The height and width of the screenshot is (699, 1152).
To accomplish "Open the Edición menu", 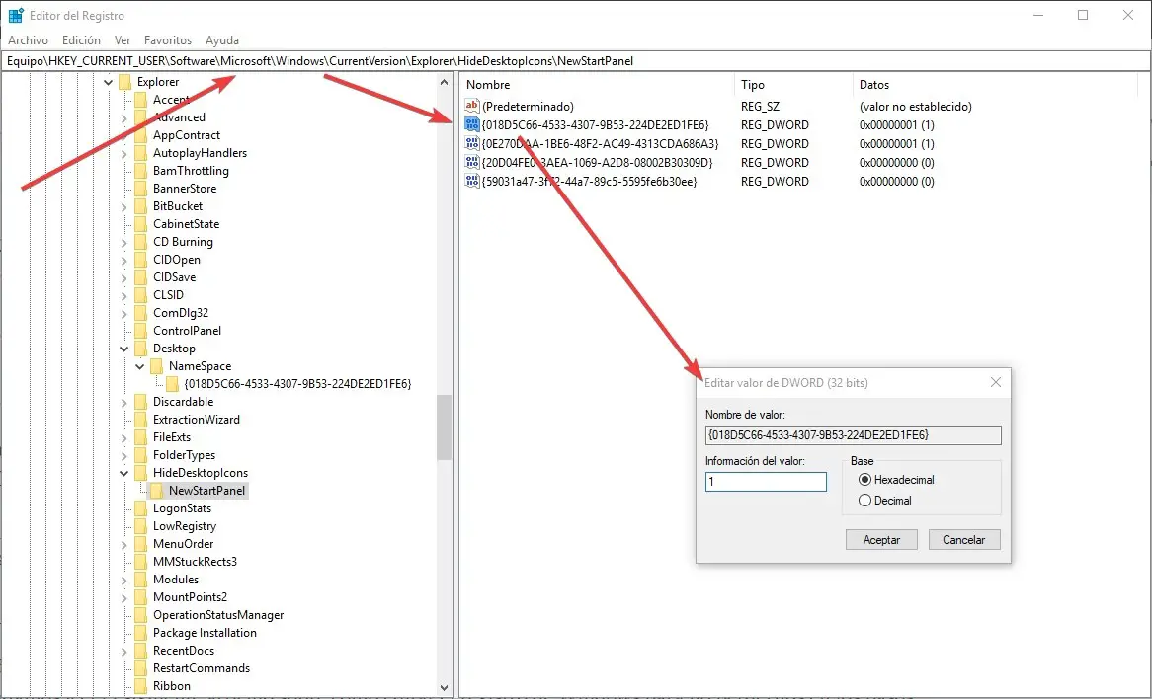I will (x=82, y=40).
